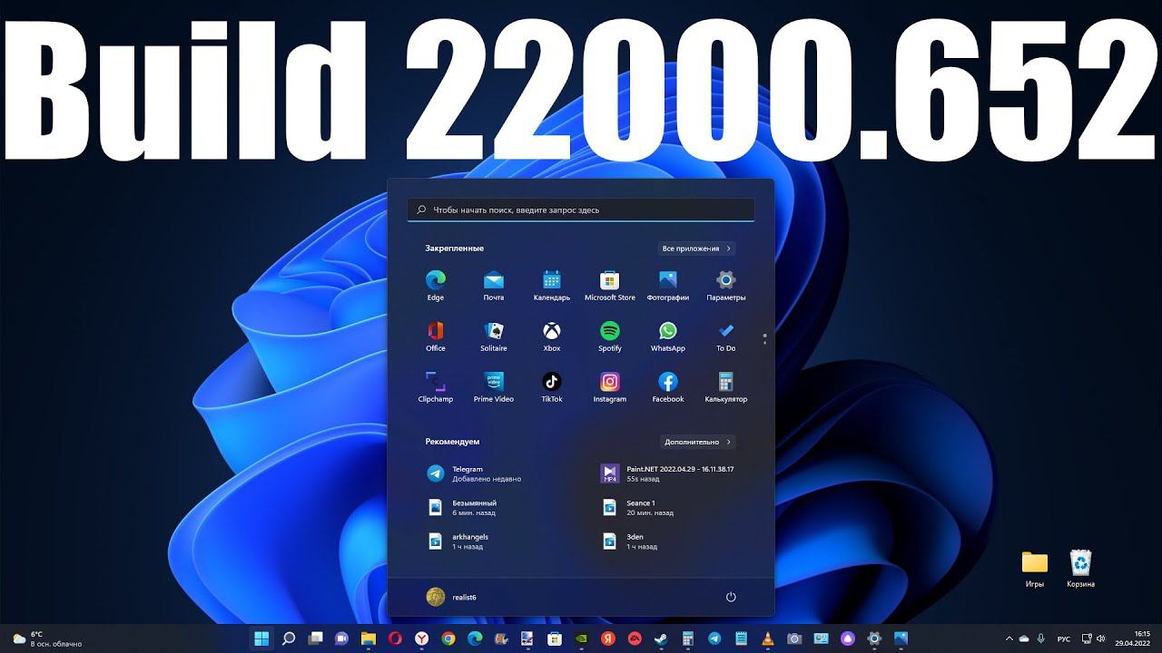This screenshot has width=1162, height=653.
Task: Launch the pinned Фотографии app
Action: 668,285
